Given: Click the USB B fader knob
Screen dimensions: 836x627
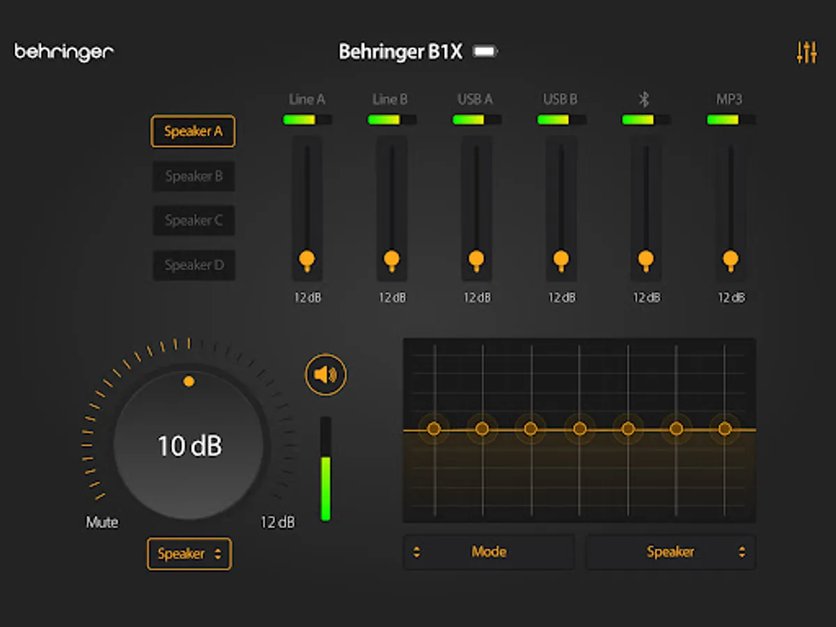Looking at the screenshot, I should click(562, 258).
